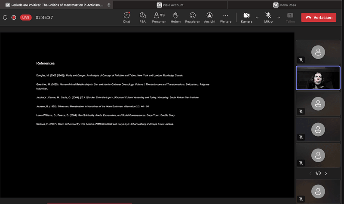Open the Chat panel
Image resolution: width=344 pixels, height=204 pixels.
(126, 17)
